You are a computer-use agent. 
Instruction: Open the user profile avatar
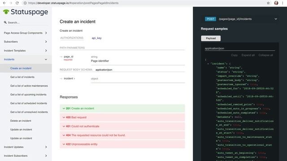pyautogui.click(x=276, y=3)
